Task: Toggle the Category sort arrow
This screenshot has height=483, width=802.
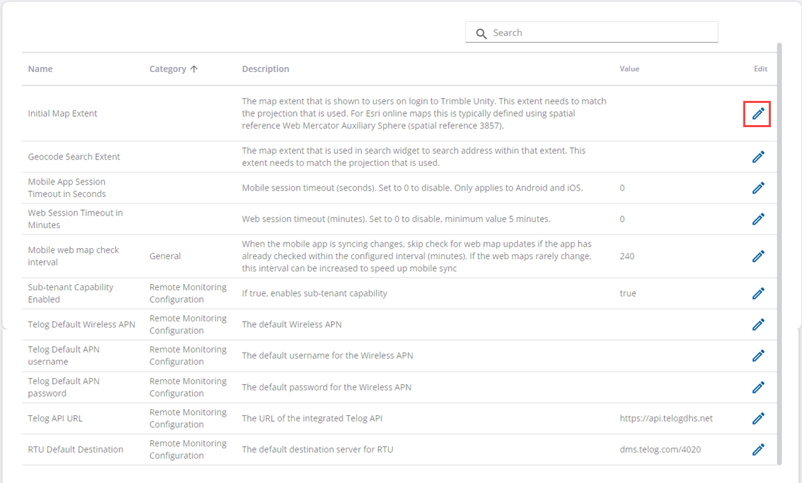Action: (194, 69)
